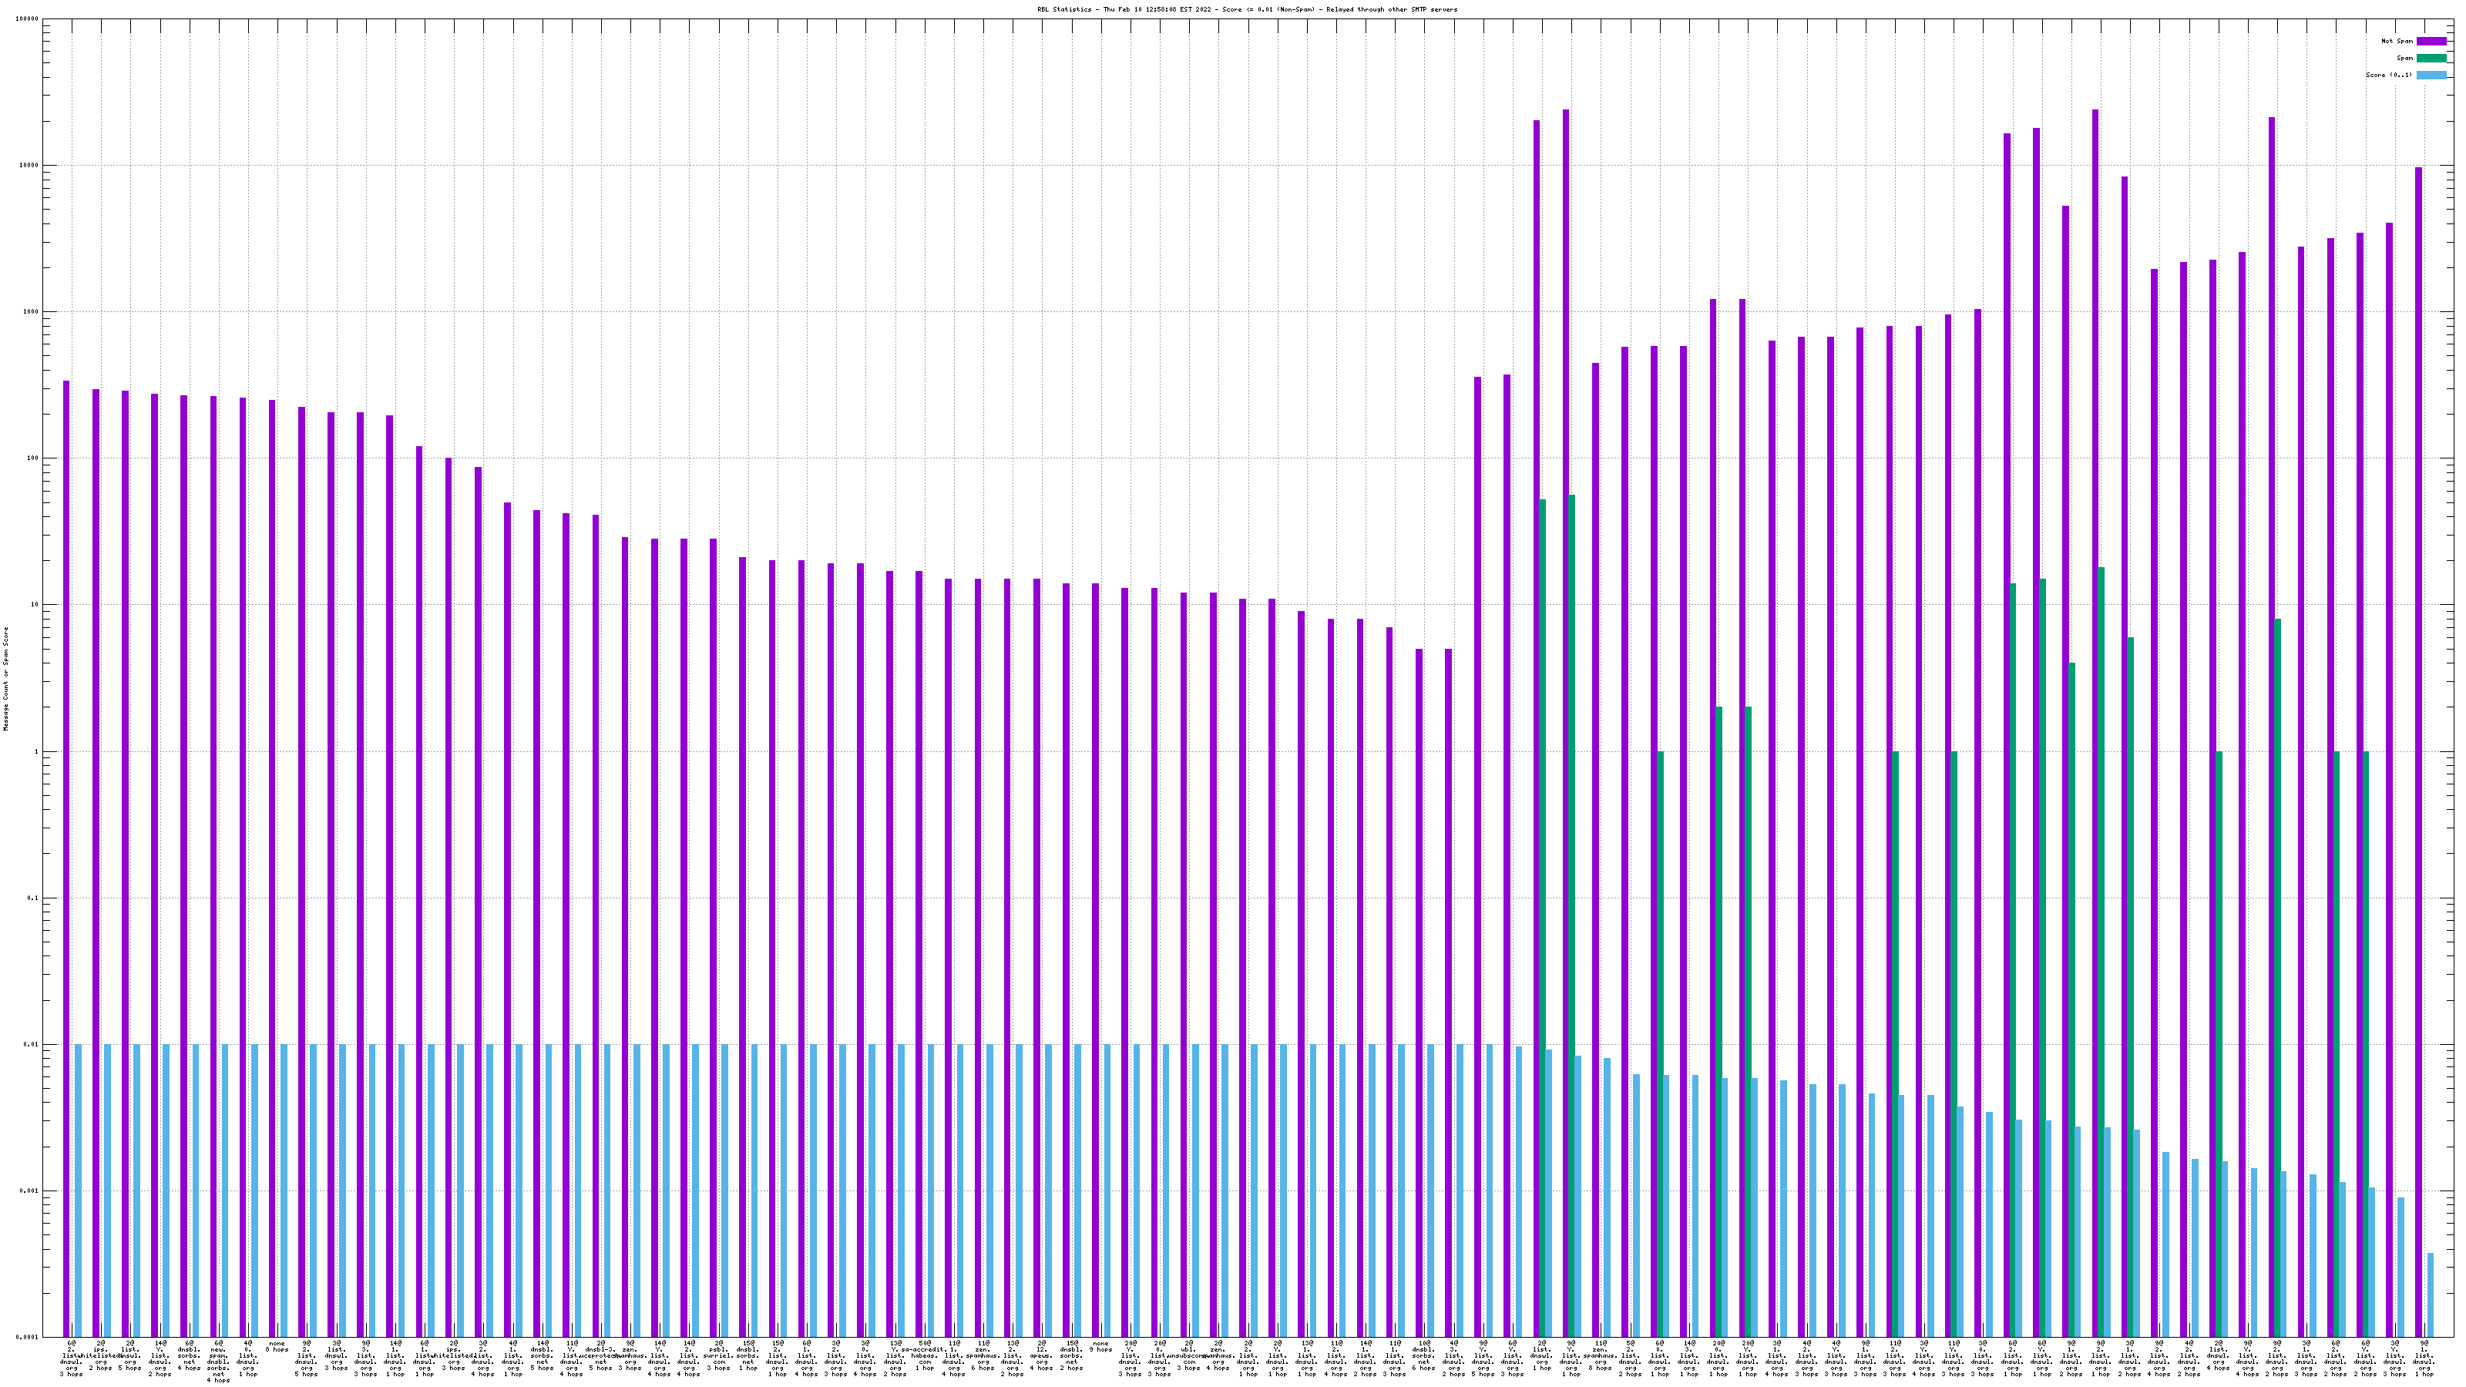Screen dimensions: 2466x1387
Task: Click the 0.01 y-axis tick label
Action: 32,1044
